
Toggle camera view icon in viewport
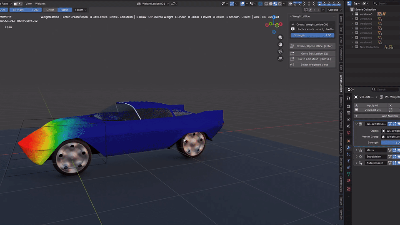(x=280, y=52)
